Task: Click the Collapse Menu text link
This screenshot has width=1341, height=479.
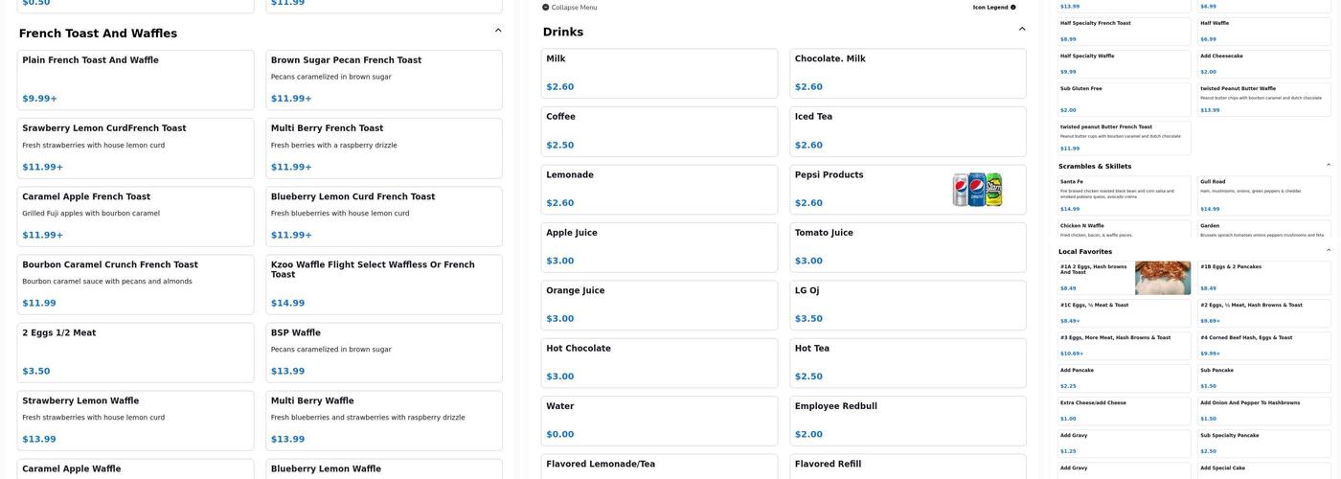Action: point(574,8)
